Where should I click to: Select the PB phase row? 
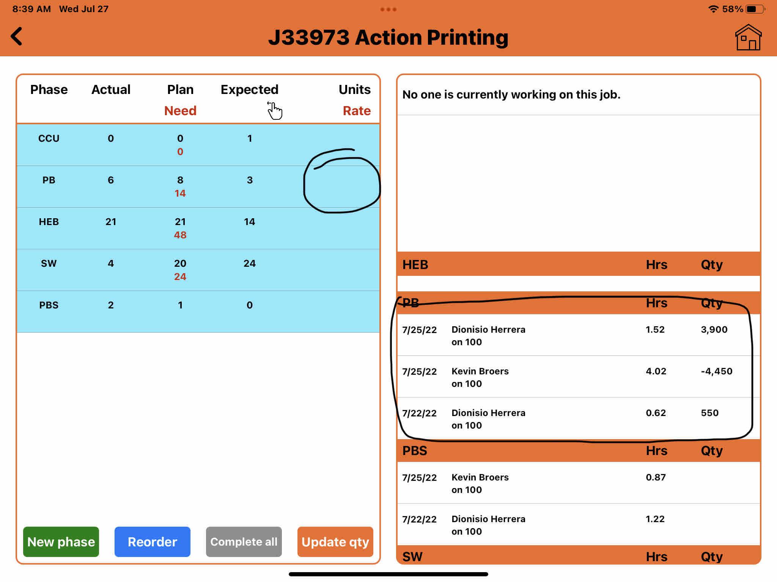pyautogui.click(x=198, y=186)
